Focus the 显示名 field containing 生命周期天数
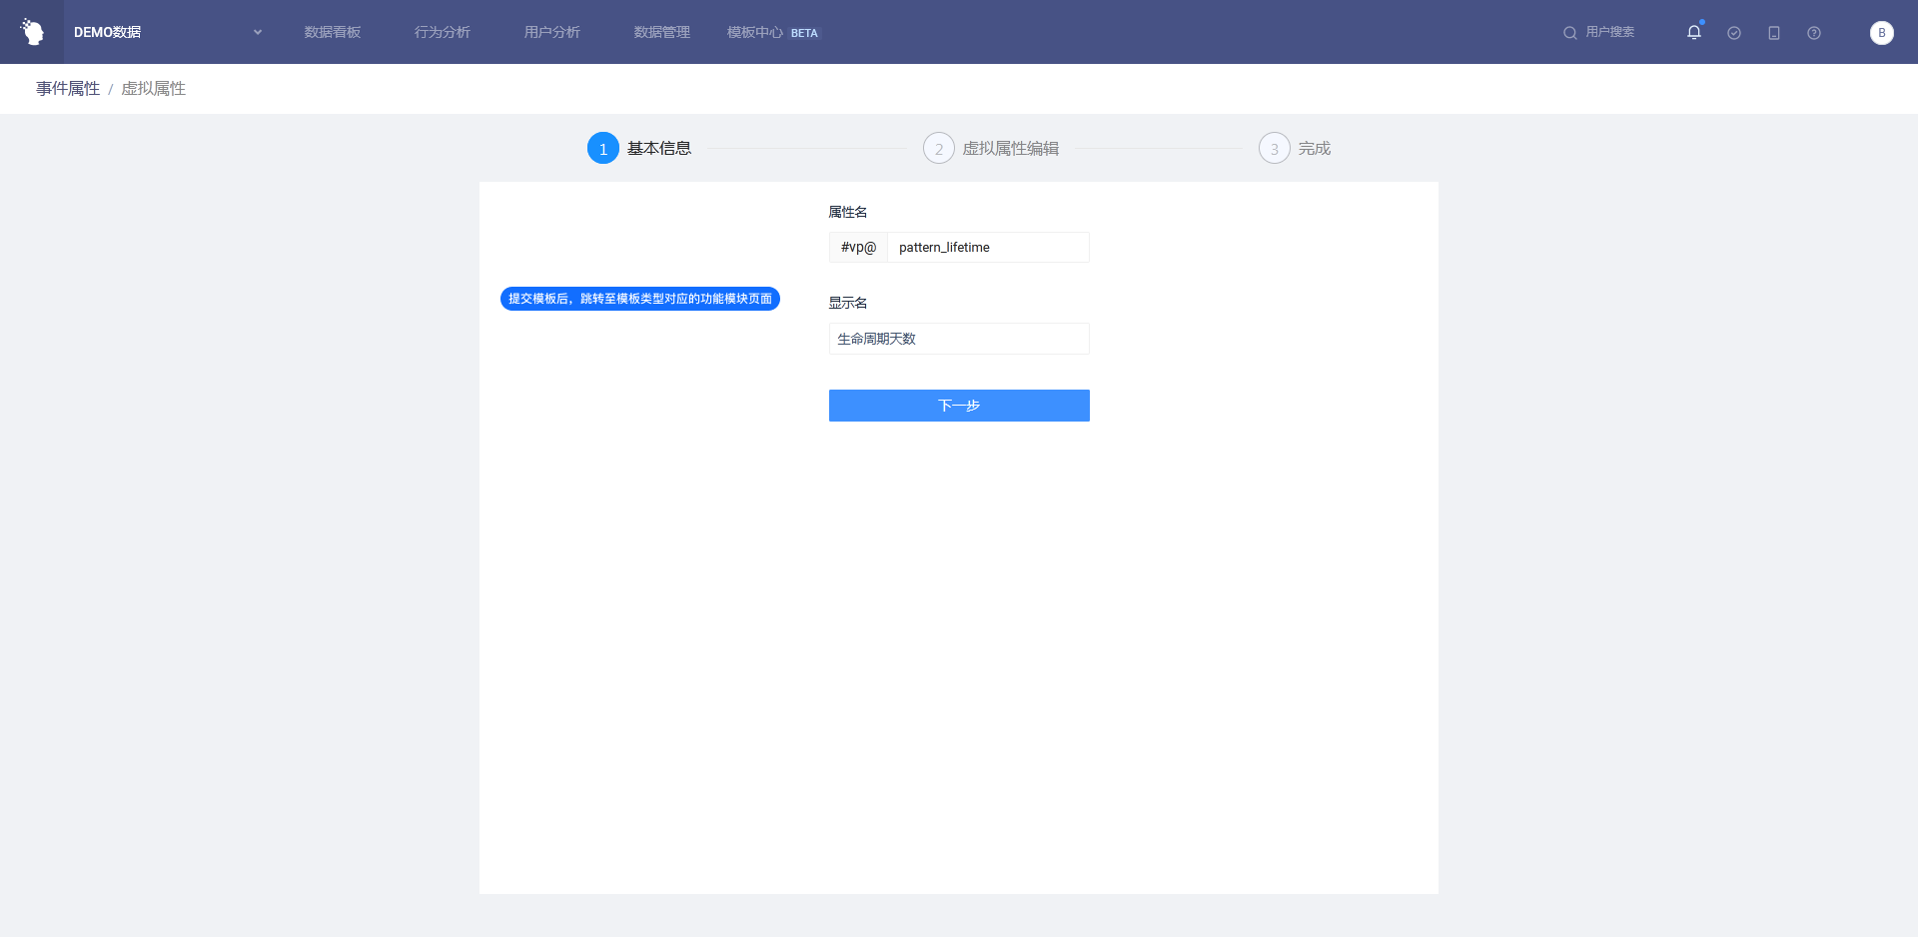 click(x=959, y=339)
